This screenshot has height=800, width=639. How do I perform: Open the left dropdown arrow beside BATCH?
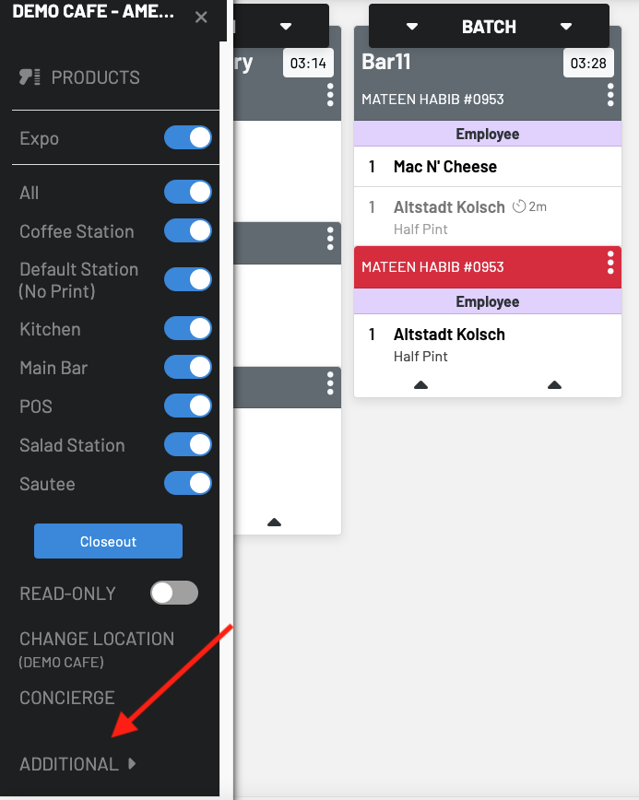tap(412, 27)
